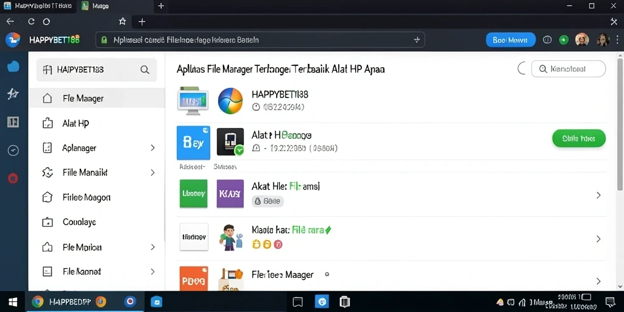Click the blue circle taskbar icon
Screen dimensions: 624x312
(x=130, y=301)
